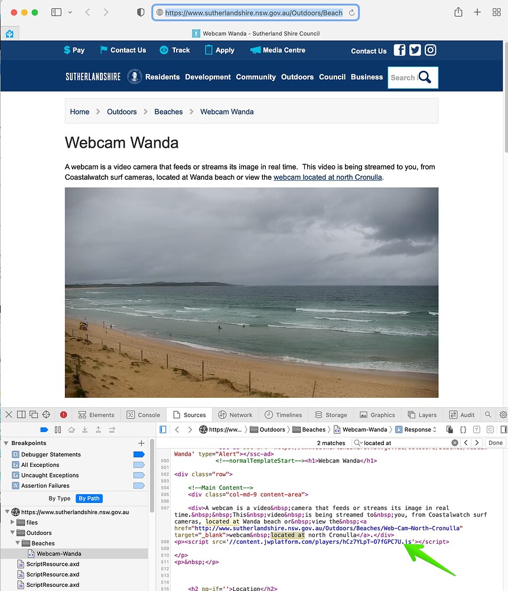Toggle the Assertion Failures breakpoint
The height and width of the screenshot is (591, 508).
point(139,485)
